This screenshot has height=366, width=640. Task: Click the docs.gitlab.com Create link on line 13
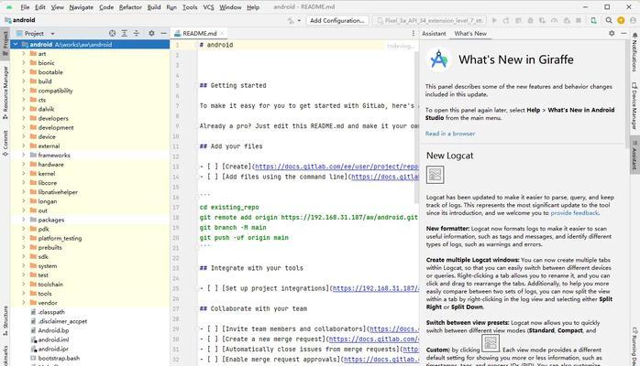(337, 167)
